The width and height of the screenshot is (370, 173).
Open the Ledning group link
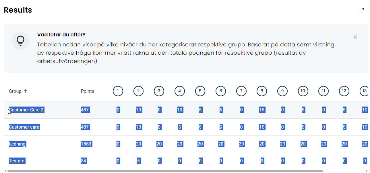click(x=17, y=144)
